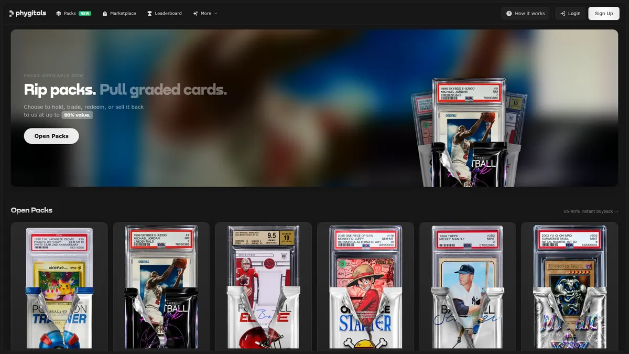
Task: Open the Michael Jordan basketball pack card
Action: point(161,286)
